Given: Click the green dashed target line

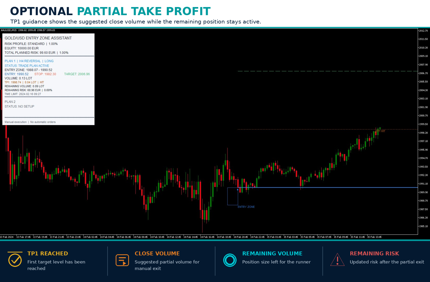Looking at the screenshot, I should [328, 71].
